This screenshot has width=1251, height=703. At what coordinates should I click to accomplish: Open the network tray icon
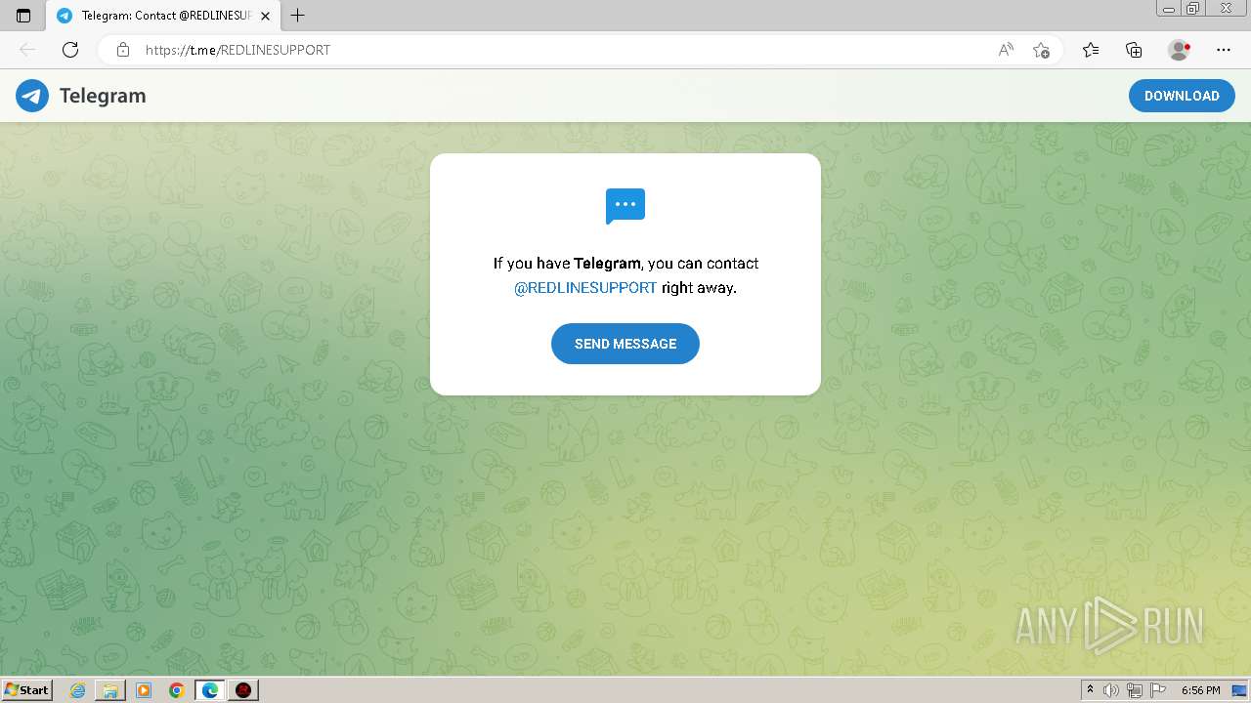point(1135,690)
